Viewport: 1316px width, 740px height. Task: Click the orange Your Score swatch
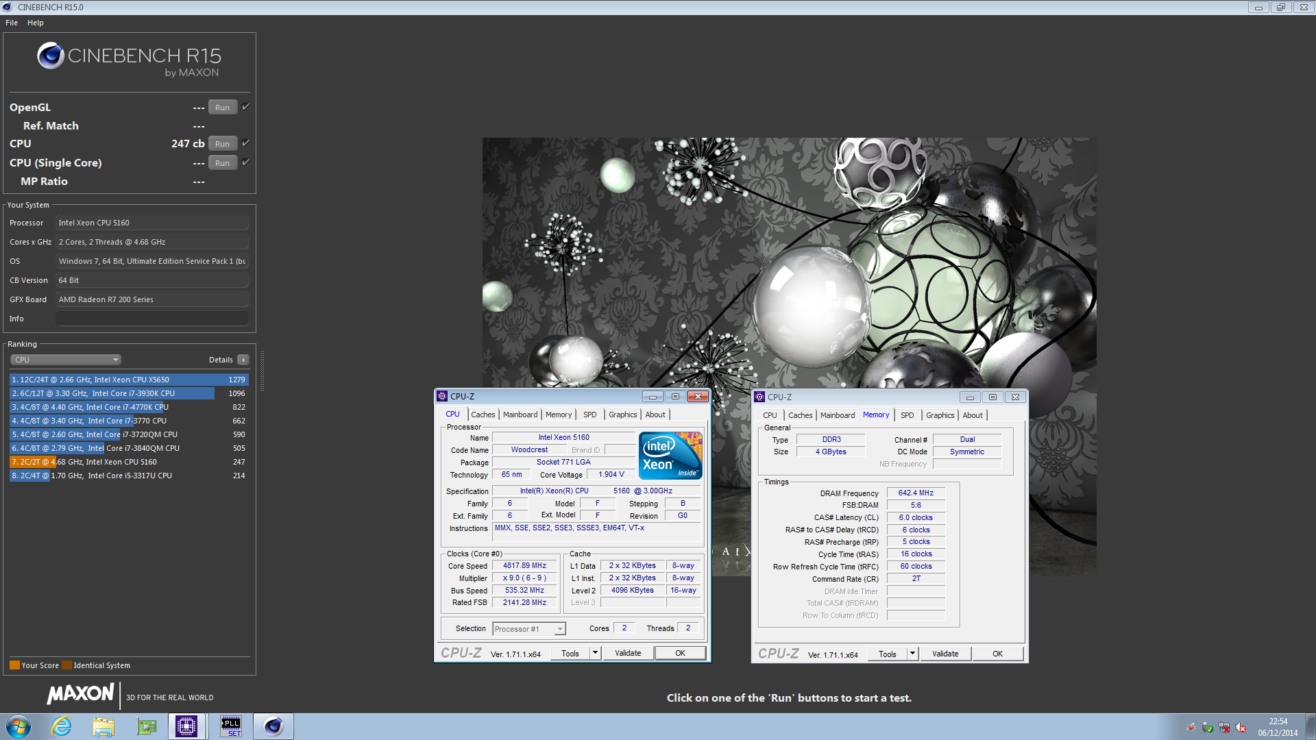click(x=14, y=665)
